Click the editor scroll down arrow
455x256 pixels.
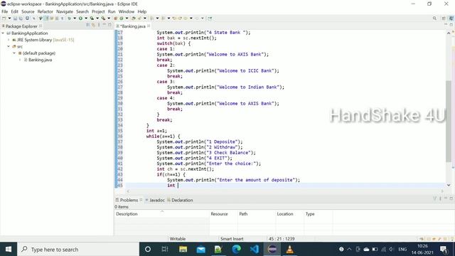[x=449, y=185]
